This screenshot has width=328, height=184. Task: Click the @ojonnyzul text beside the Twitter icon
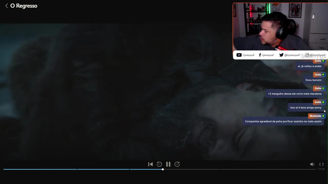pyautogui.click(x=292, y=55)
